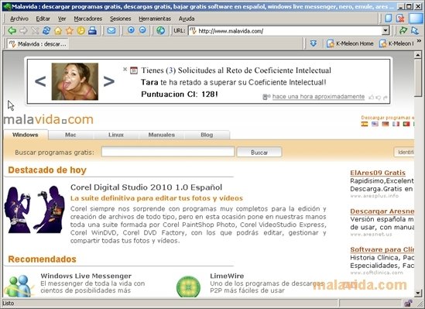Click next photo arrow in ad banner
425x309 pixels.
pyautogui.click(x=109, y=81)
